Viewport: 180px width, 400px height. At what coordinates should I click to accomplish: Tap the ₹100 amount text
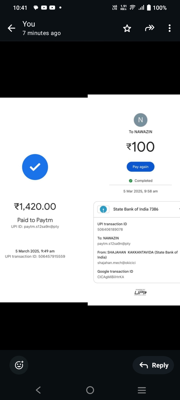point(140,147)
